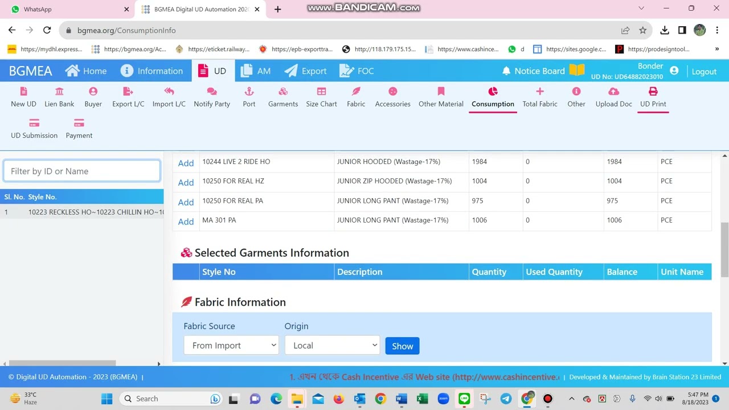Open the cashincentive bookmark
Viewport: 729px width, 410px height.
pyautogui.click(x=462, y=49)
